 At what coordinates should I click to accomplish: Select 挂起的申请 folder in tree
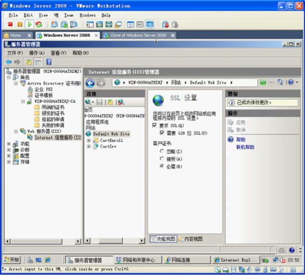pyautogui.click(x=49, y=119)
